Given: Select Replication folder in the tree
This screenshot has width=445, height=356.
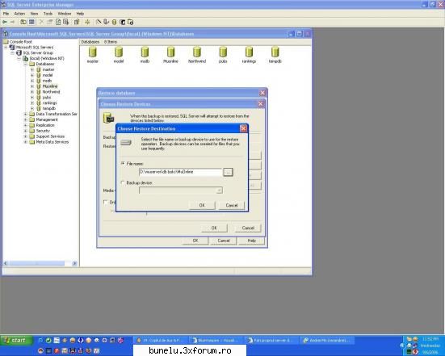Looking at the screenshot, I should click(45, 125).
